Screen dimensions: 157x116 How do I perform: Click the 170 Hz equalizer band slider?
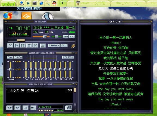pyautogui.click(x=31, y=69)
